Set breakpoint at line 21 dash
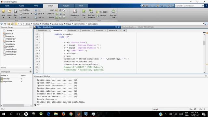The height and width of the screenshot is (117, 208). [39, 42]
